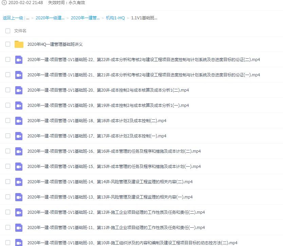The width and height of the screenshot is (283, 246).
Task: Toggle the select-all checkbox next to 文件名
Action: [8, 31]
